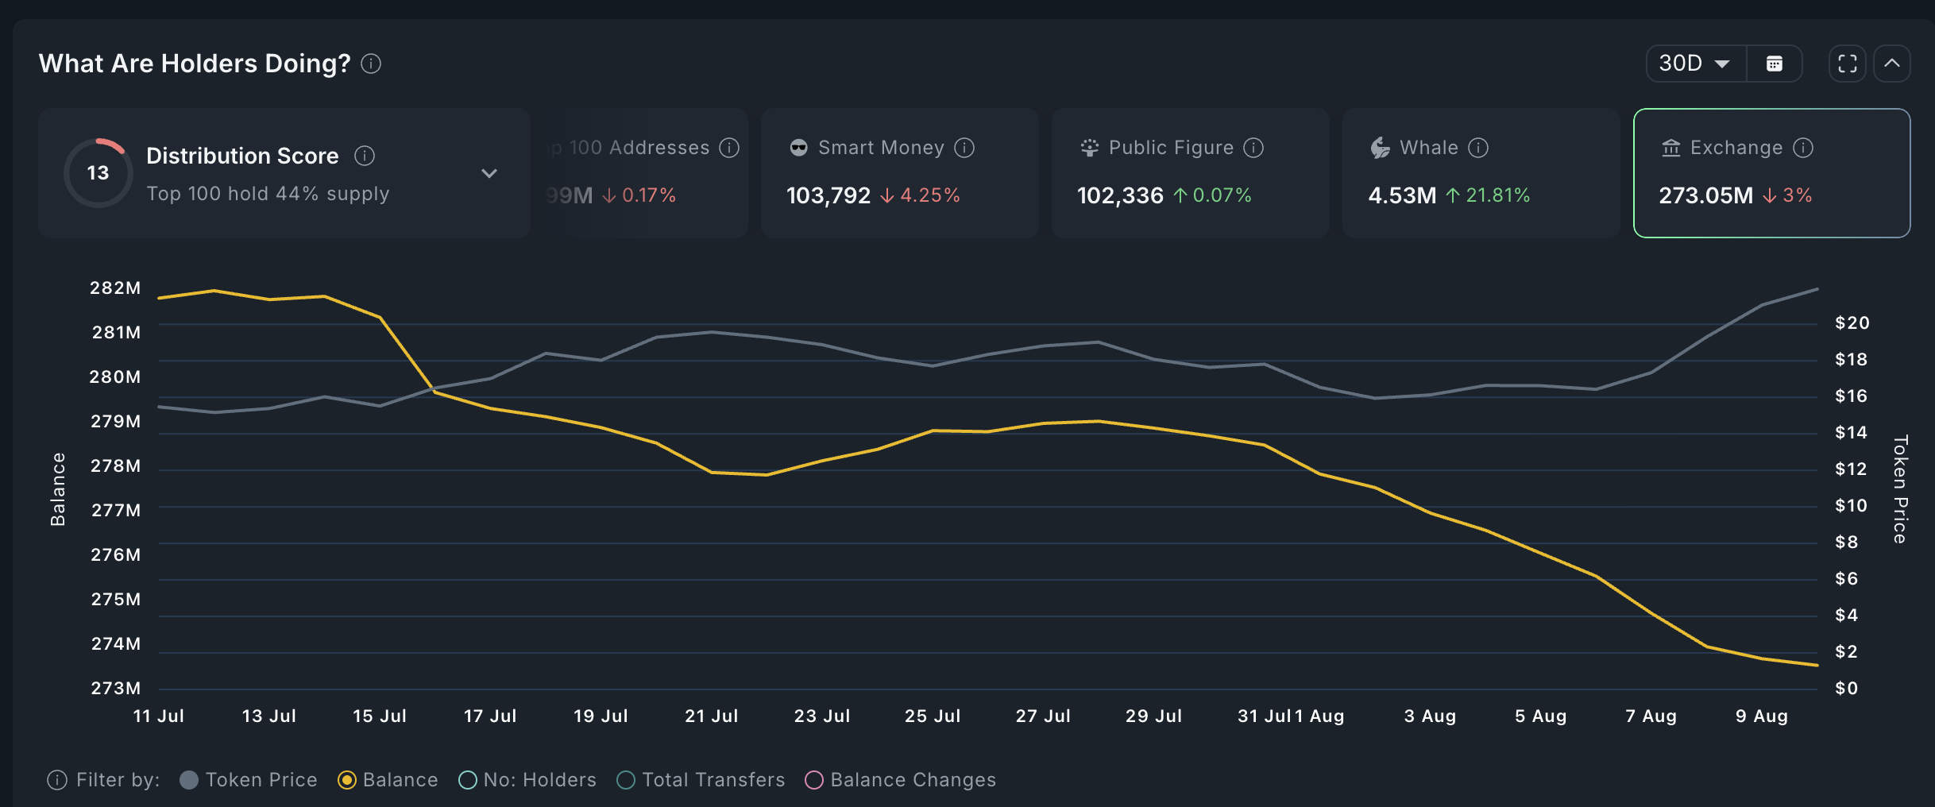Click the 'Filter by' info icon

click(x=57, y=780)
